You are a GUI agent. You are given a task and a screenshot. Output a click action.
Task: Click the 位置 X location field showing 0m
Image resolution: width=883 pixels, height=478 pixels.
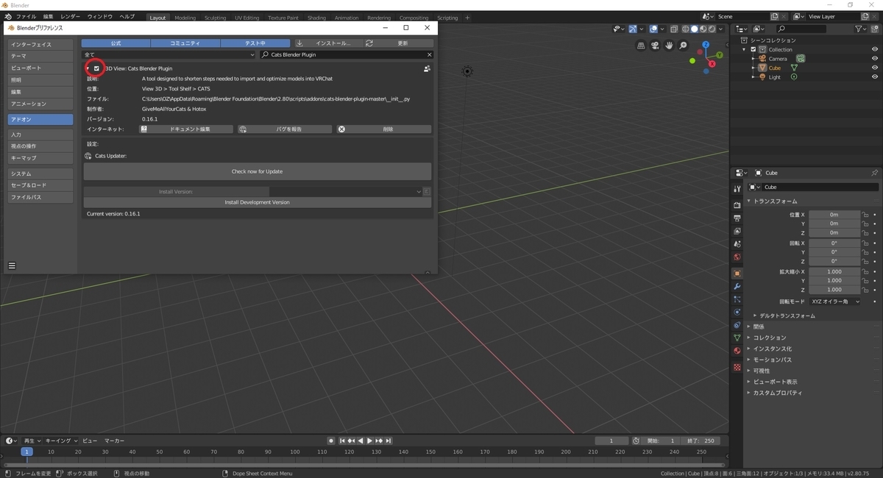point(834,215)
